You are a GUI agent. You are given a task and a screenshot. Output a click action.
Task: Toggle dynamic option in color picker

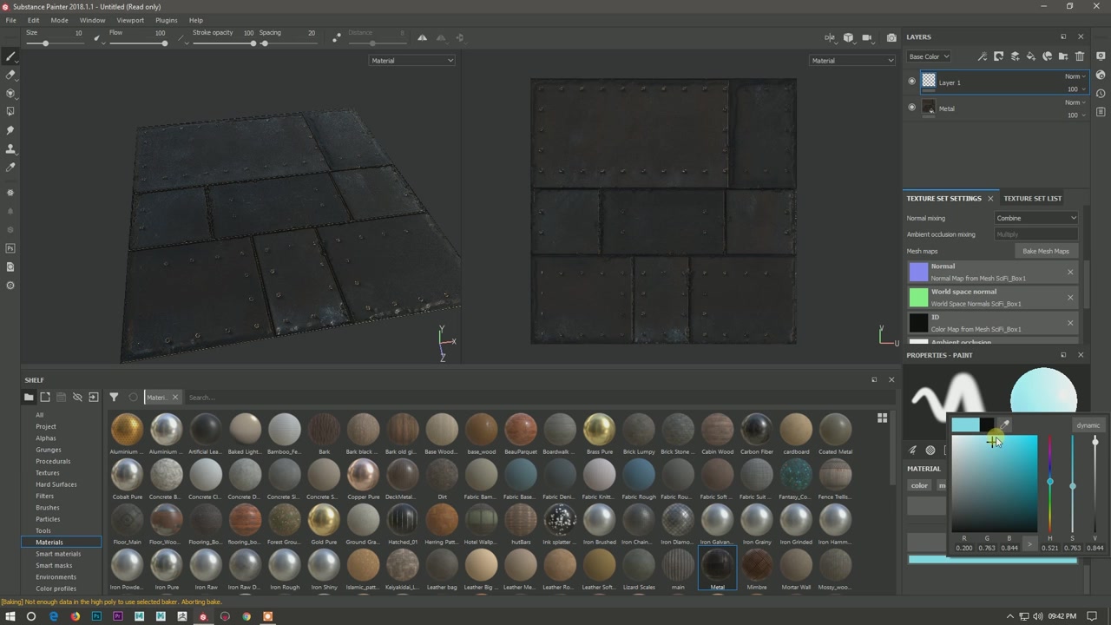(1088, 425)
